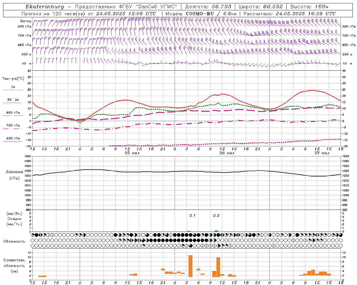Screen dimensions: 357x285
Task: Click the 'Td 2м' dew point legend entry
Action: (x=13, y=100)
